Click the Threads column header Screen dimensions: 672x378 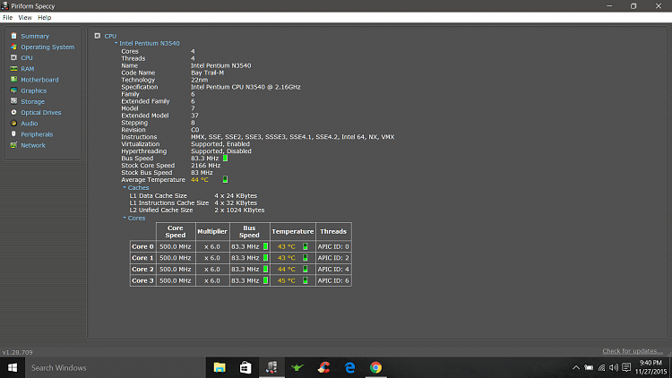tap(333, 231)
